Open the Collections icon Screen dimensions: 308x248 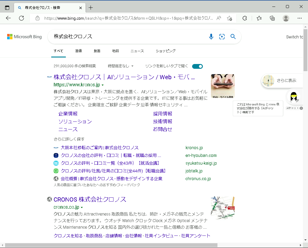pos(272,18)
